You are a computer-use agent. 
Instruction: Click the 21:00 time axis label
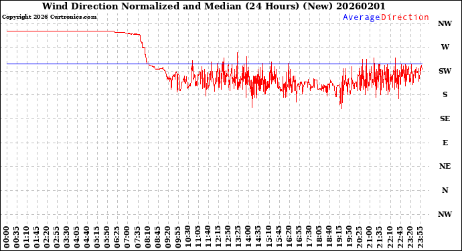[x=369, y=238]
